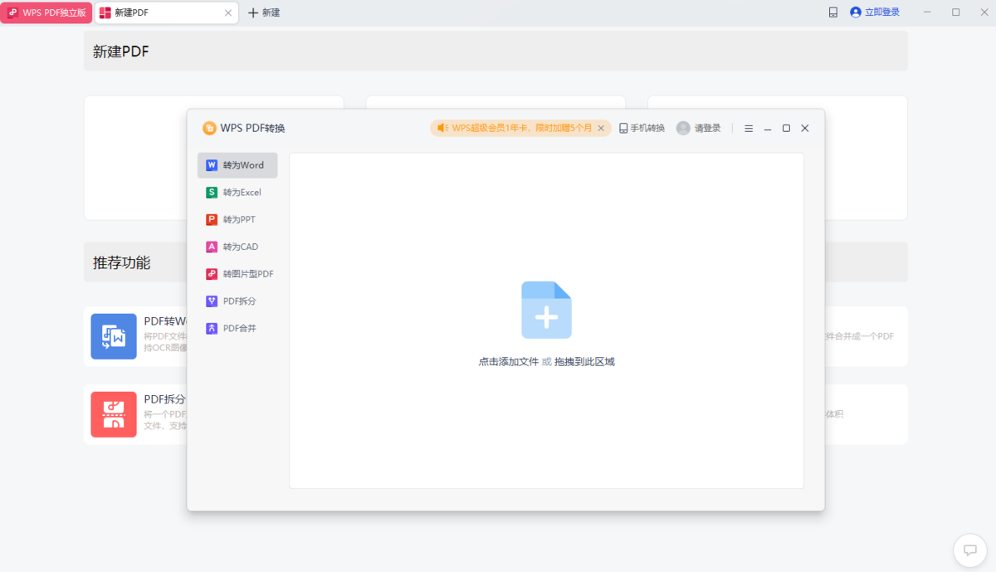Viewport: 996px width, 572px height.
Task: Open the converter dialog hamburger menu
Action: point(749,129)
